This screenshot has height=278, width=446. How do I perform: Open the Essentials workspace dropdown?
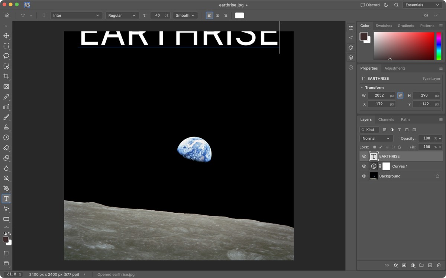click(422, 5)
